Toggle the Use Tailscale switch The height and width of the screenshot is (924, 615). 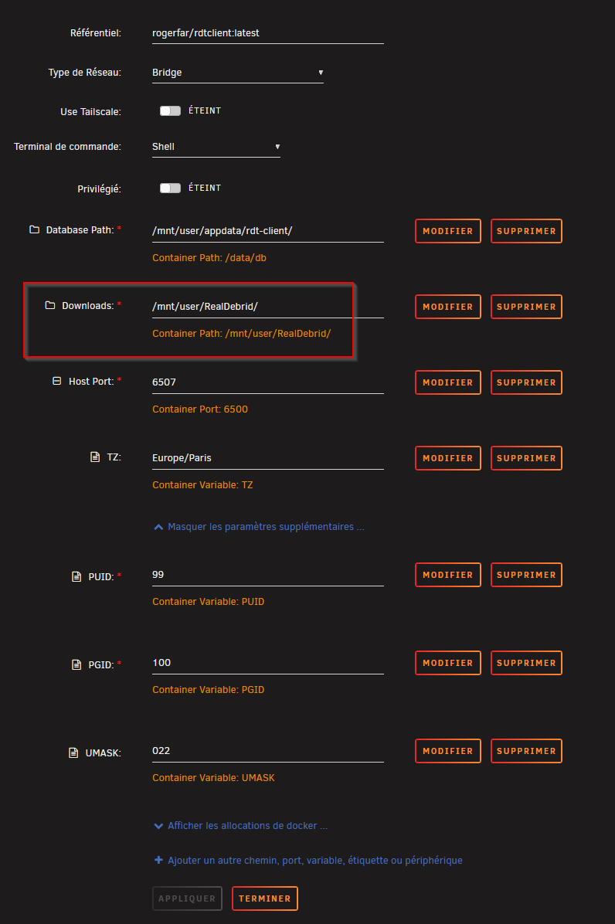[x=170, y=110]
